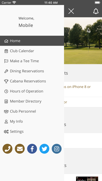Click the tee time flag icon
This screenshot has height=181, width=102.
[6, 61]
